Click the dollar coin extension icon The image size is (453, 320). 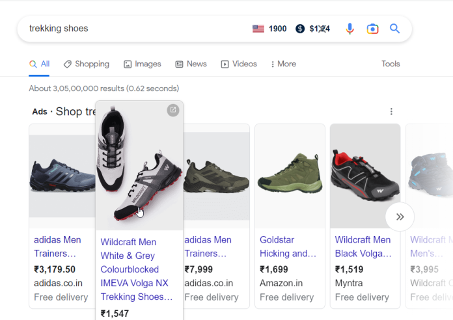coord(300,29)
